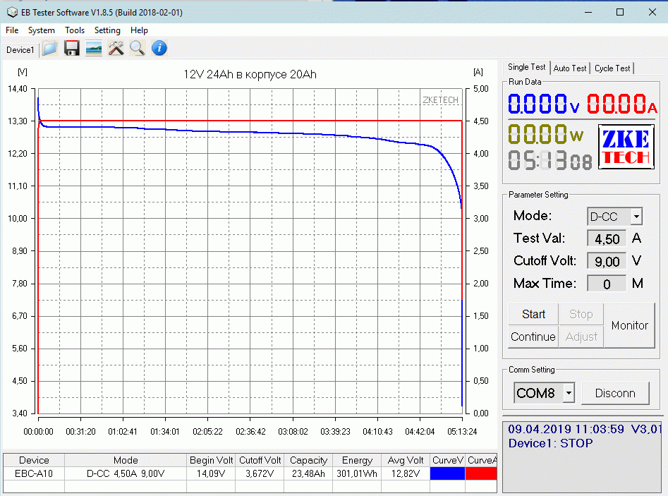Viewport: 668px width, 496px height.
Task: Select the magnifier zoom icon
Action: [x=137, y=49]
